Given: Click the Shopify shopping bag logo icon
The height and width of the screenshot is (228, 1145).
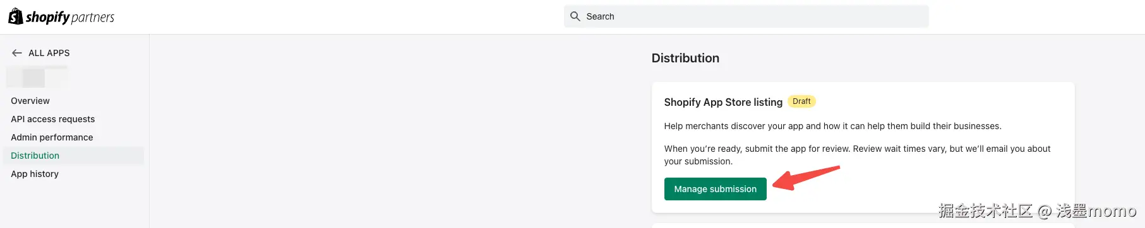Looking at the screenshot, I should [15, 16].
